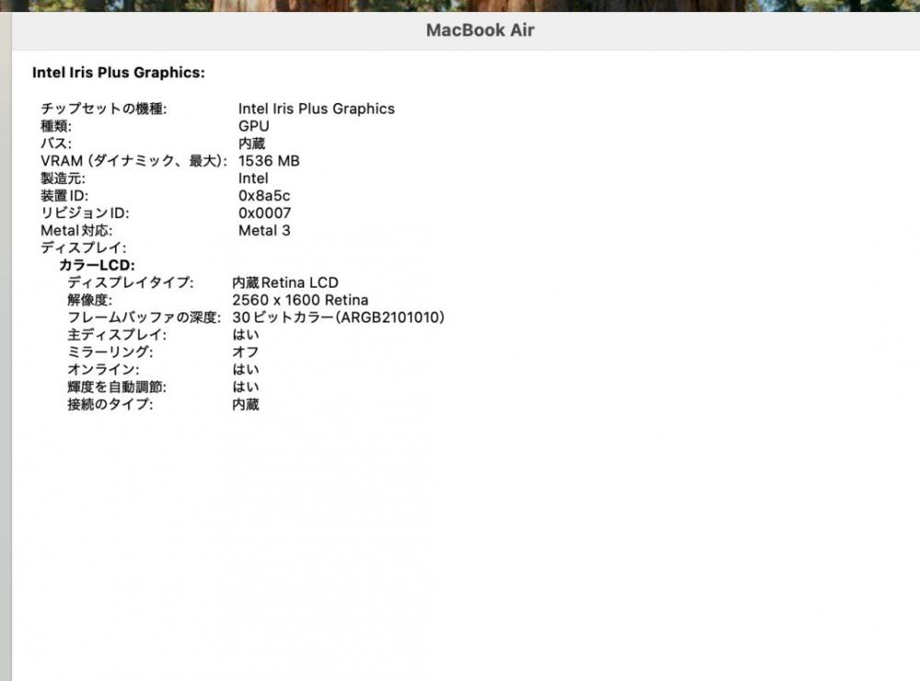Select the device ID 0x8a5c
920x681 pixels.
click(264, 196)
